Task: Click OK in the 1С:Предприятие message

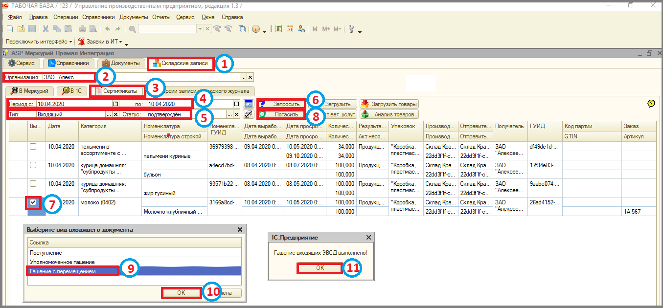Action: click(x=320, y=268)
